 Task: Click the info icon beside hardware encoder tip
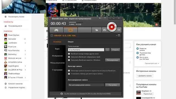click(x=62, y=94)
